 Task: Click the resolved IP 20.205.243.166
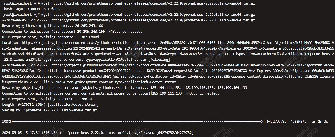(89, 26)
